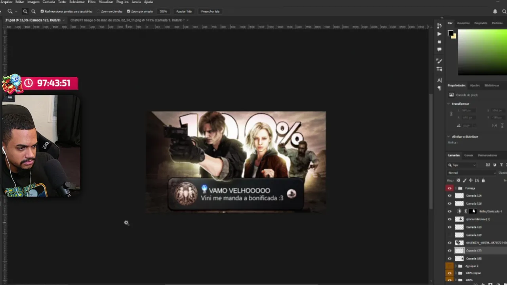Expand the Fumaça layer group
507x285 pixels.
[456, 188]
